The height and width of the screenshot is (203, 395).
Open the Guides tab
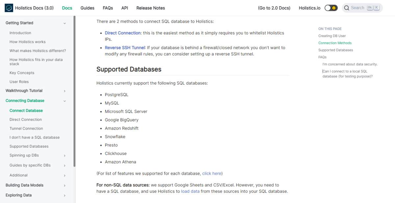pos(87,8)
